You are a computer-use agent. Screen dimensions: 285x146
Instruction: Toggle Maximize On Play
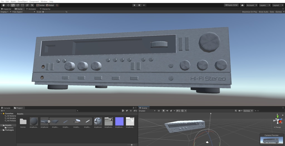(250, 12)
